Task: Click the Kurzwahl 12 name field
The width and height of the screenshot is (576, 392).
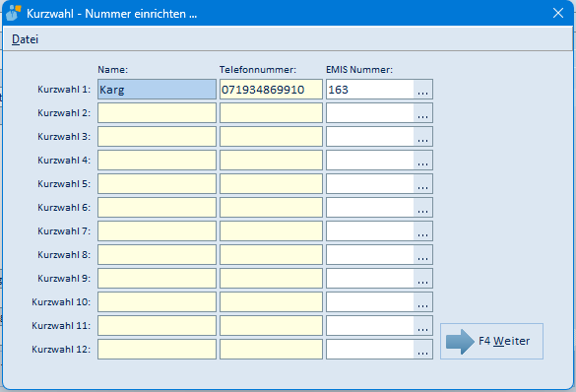Action: [x=157, y=349]
